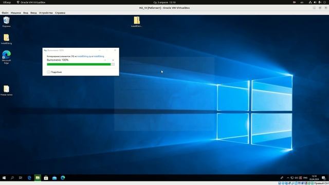Open the Устройства menu in VirtualBox

coord(46,13)
